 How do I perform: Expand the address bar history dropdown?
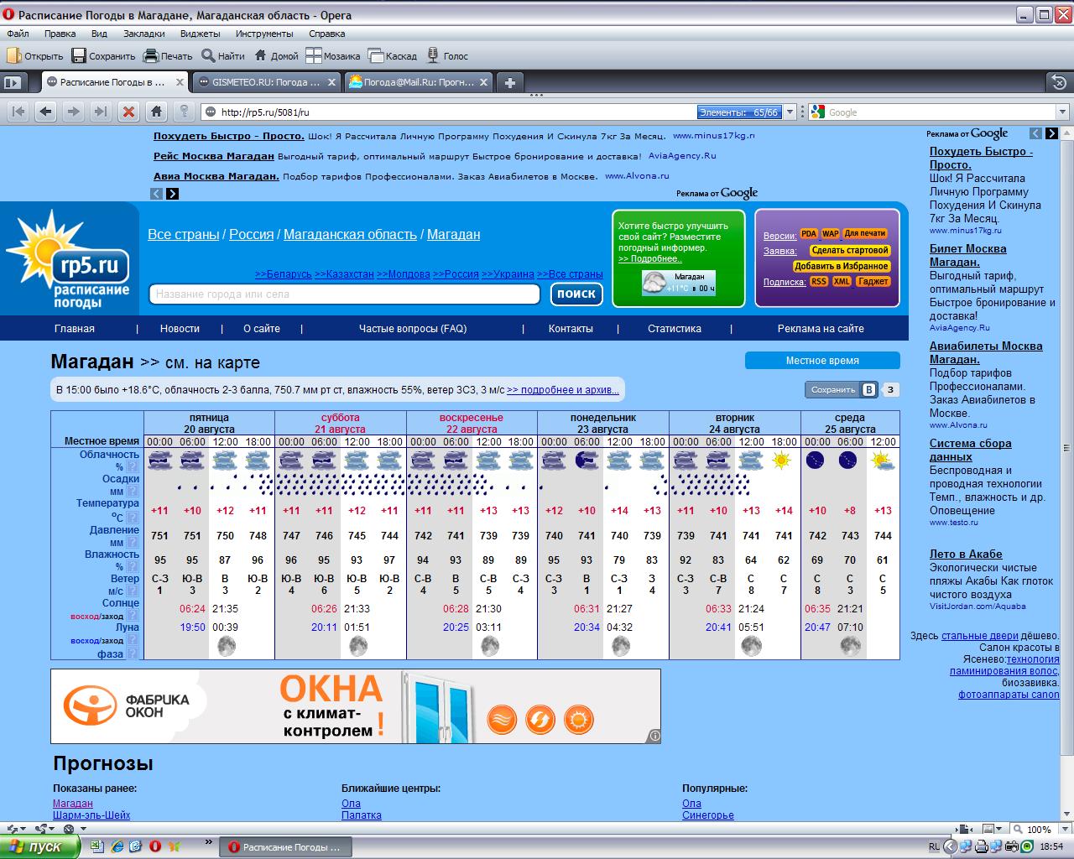coord(789,112)
